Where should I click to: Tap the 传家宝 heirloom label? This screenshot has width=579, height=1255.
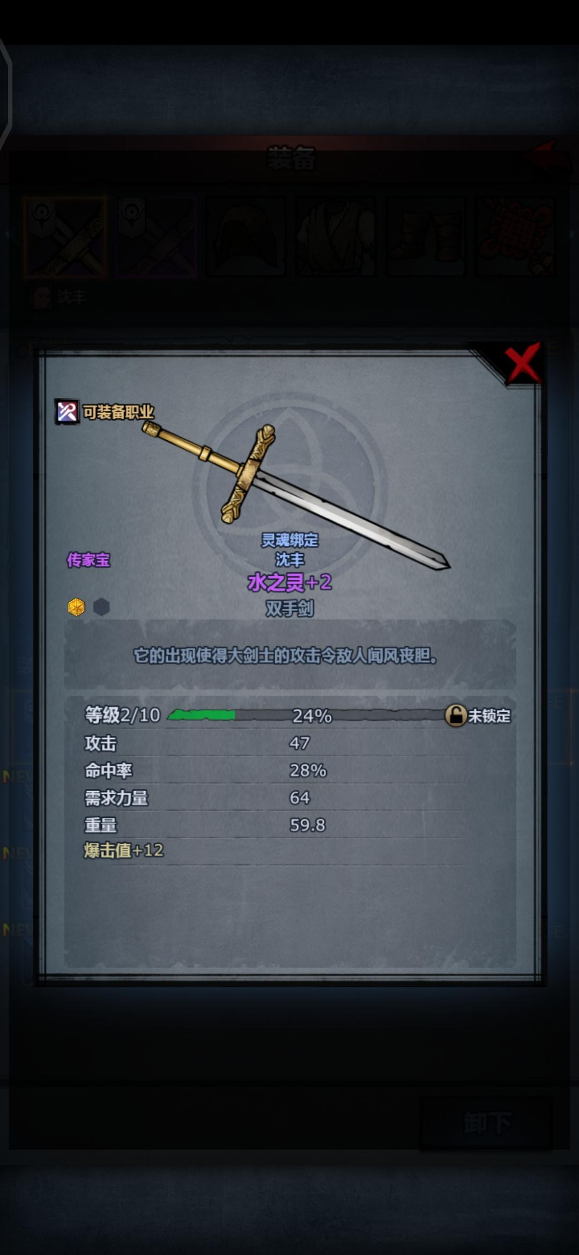pos(88,560)
